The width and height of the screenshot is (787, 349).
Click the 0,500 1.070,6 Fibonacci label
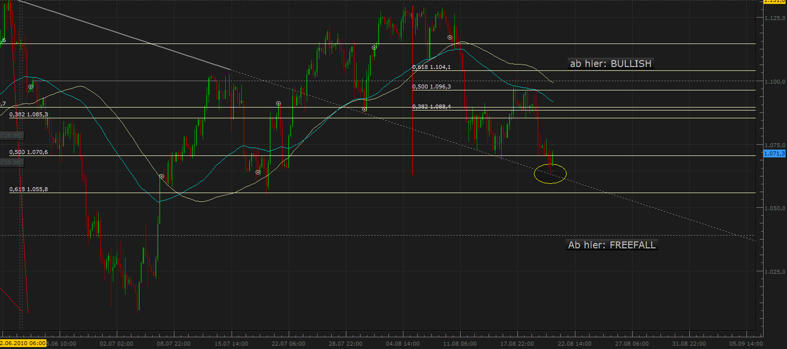point(28,152)
